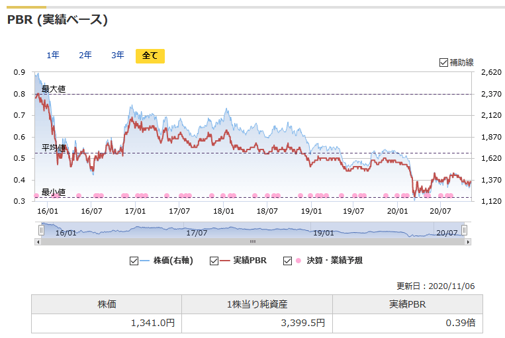Click the left range handle of navigator
505x338 pixels.
pos(41,230)
